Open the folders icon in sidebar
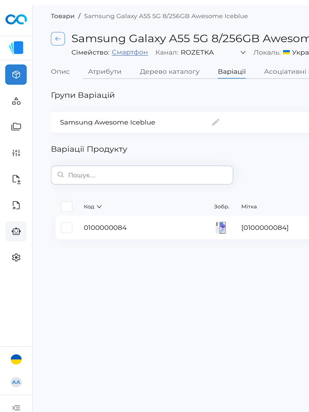The height and width of the screenshot is (412, 309). (16, 127)
